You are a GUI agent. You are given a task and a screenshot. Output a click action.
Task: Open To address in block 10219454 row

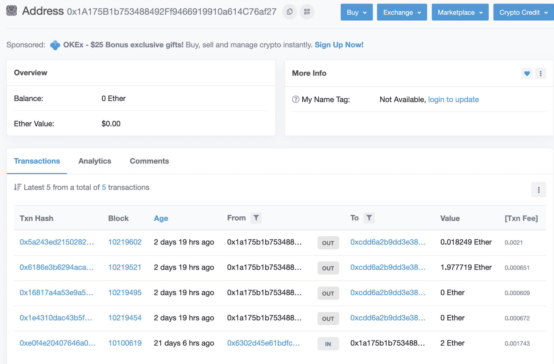click(388, 318)
